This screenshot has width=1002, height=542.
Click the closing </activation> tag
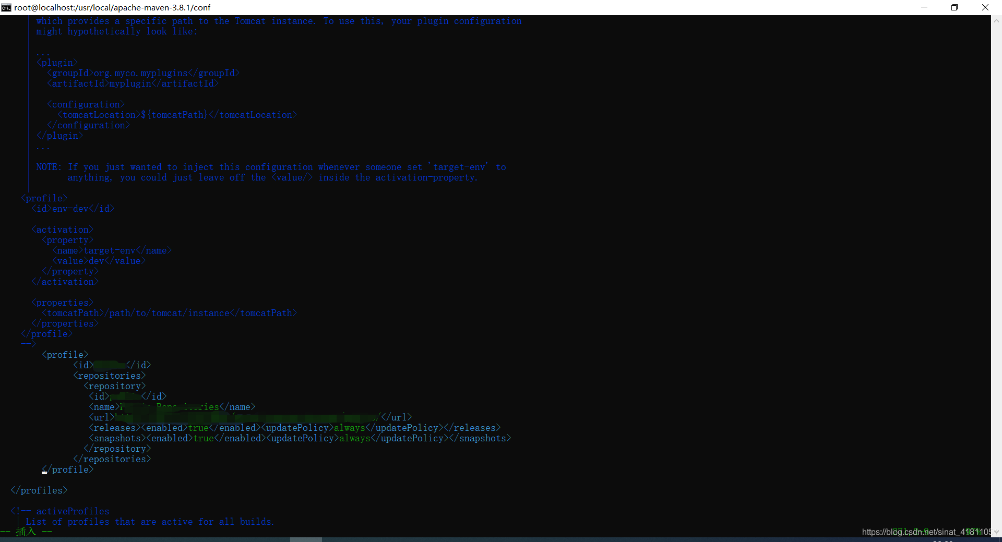[x=65, y=282]
